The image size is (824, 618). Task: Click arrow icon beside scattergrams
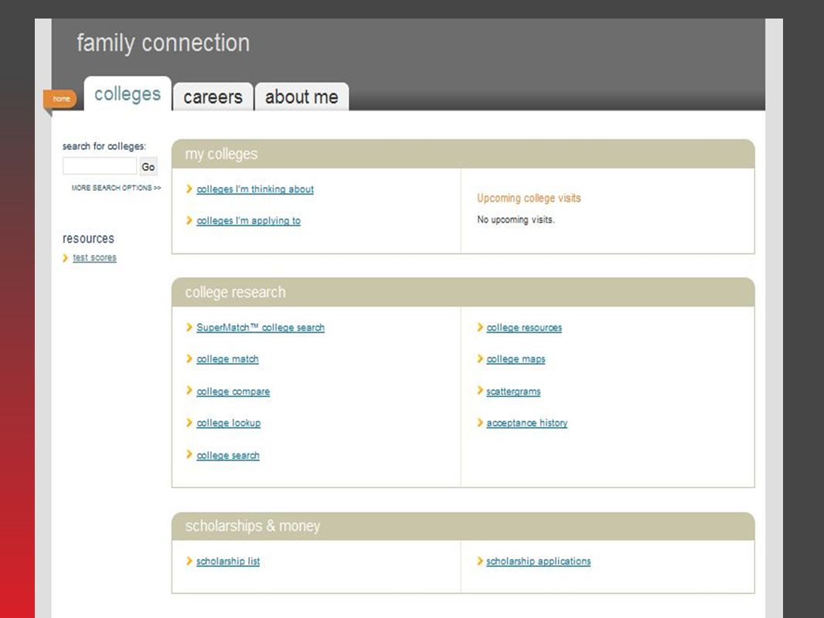click(x=480, y=390)
